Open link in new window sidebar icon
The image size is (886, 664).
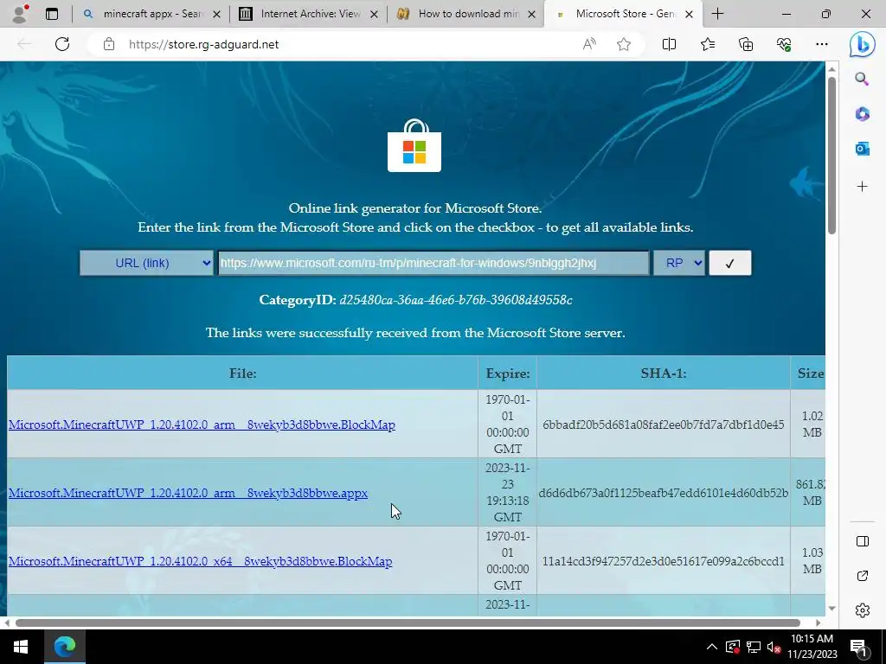(863, 576)
